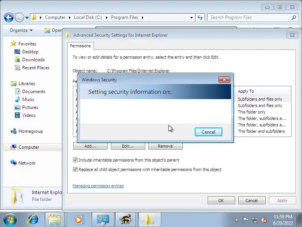302x227 pixels.
Task: Open the Windows Start menu
Action: (10, 219)
